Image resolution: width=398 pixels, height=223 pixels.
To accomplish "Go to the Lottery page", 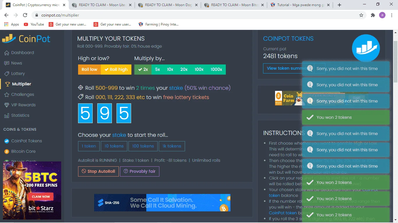I will tap(18, 73).
